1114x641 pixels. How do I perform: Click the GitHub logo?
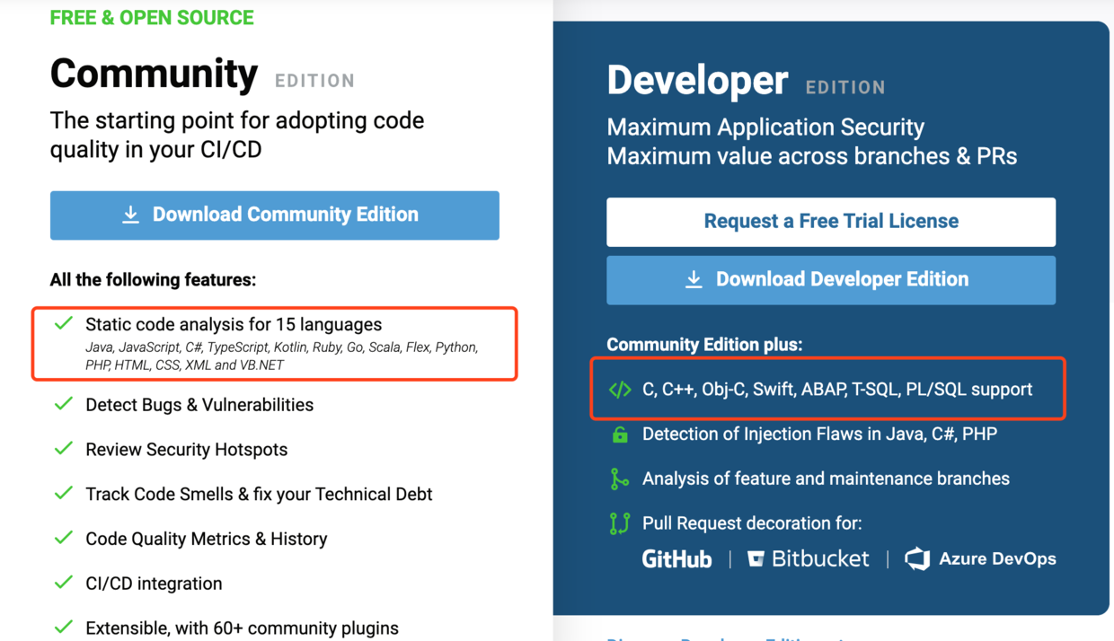coord(676,559)
